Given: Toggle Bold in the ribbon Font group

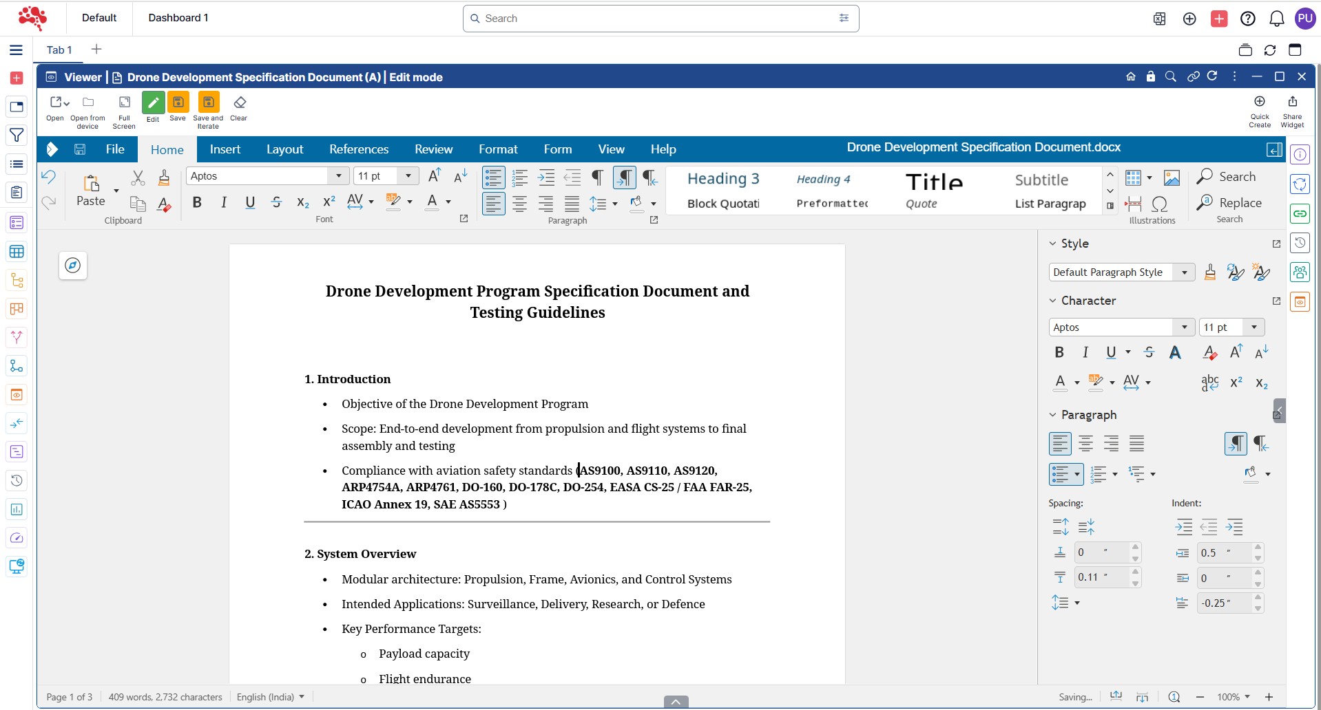Looking at the screenshot, I should 197,202.
